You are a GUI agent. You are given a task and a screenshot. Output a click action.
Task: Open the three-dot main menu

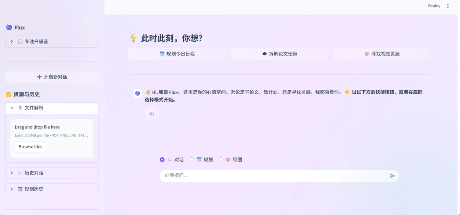[448, 6]
